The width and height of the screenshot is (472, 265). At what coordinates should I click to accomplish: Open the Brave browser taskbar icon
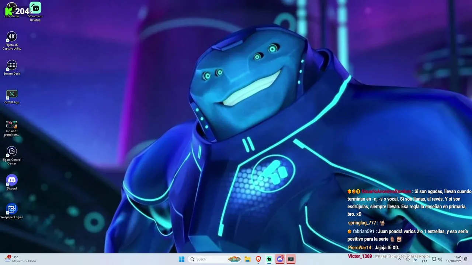click(x=258, y=259)
